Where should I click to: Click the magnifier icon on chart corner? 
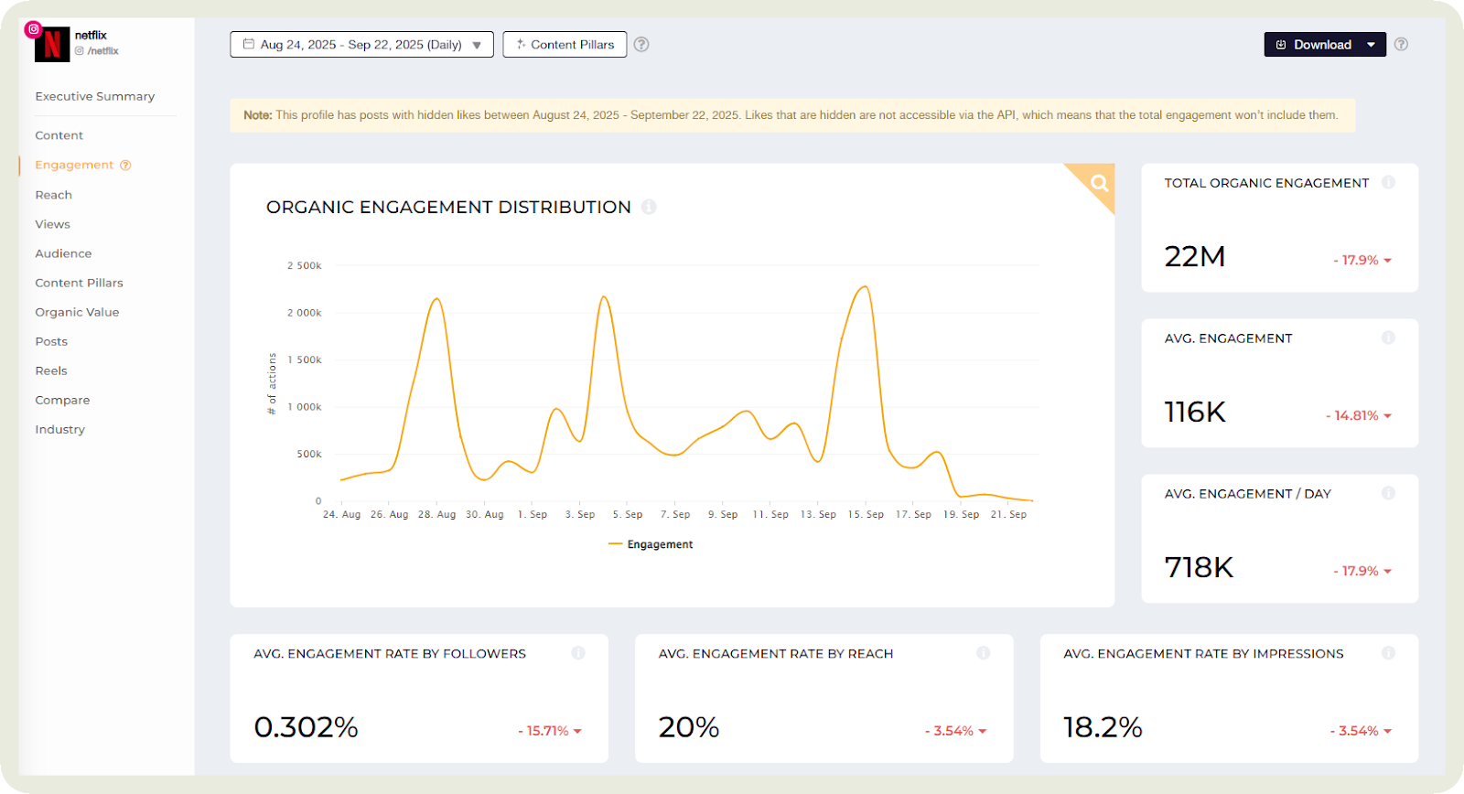tap(1099, 183)
